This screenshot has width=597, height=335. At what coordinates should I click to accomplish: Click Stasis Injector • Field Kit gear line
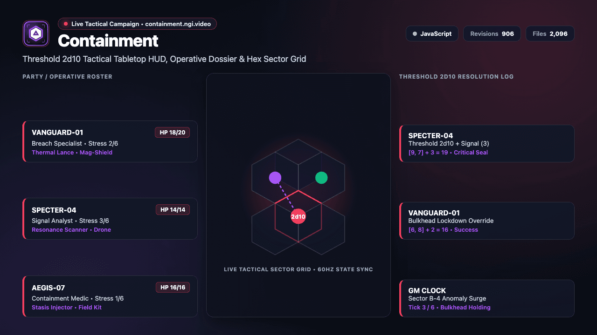click(67, 308)
